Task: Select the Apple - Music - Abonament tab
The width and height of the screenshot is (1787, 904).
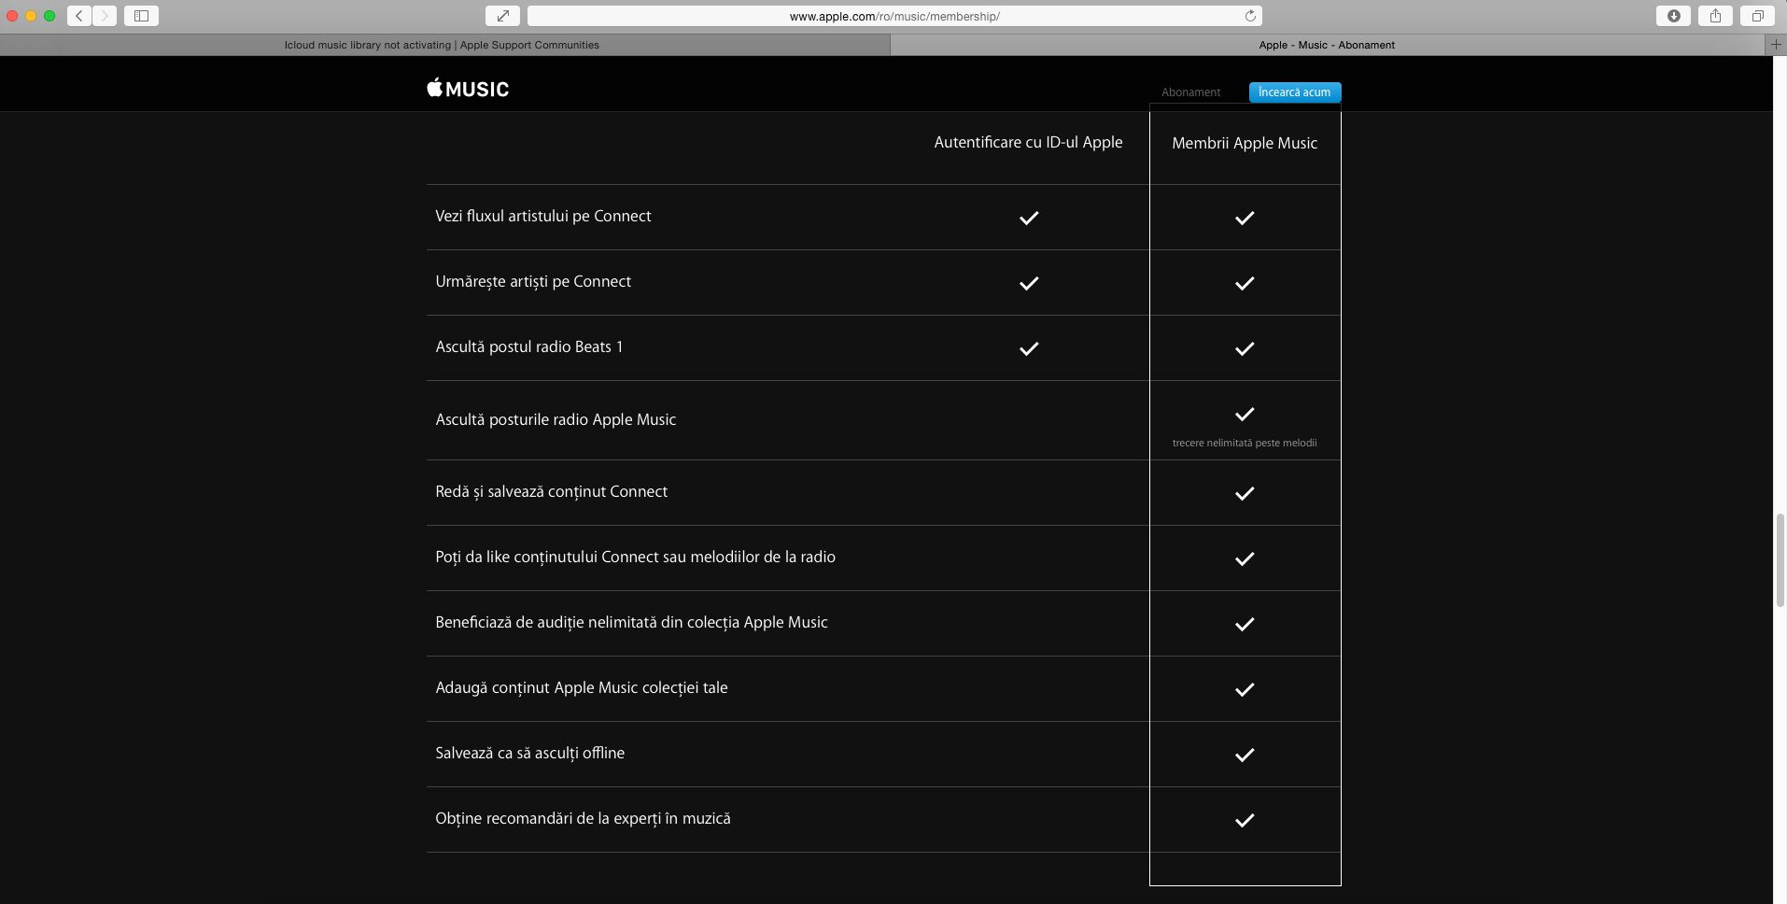Action: tap(1327, 45)
